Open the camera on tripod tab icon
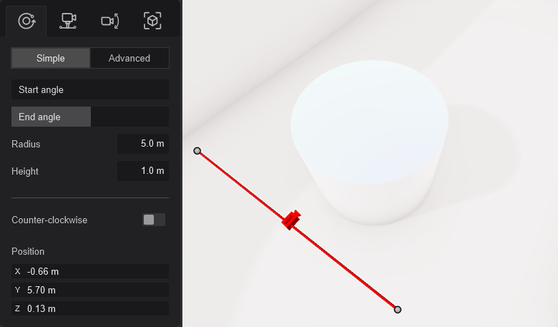 coord(68,21)
